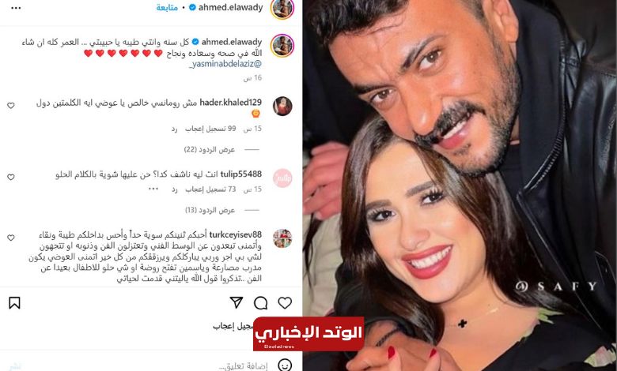Reply to hader.khaled129's comment
Screen dimensions: 617x371
[174, 129]
